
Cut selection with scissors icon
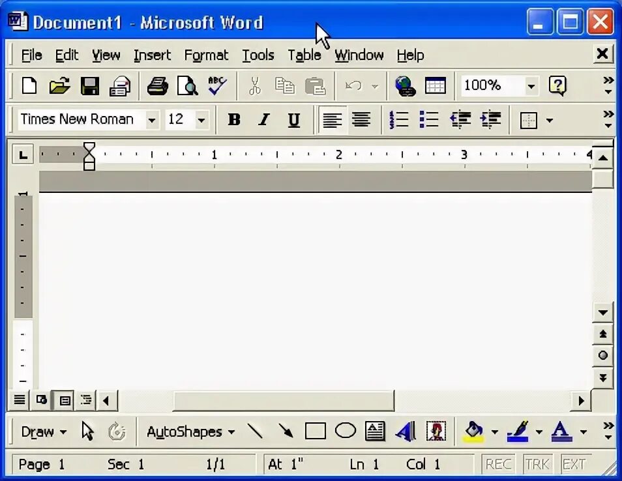tap(255, 85)
